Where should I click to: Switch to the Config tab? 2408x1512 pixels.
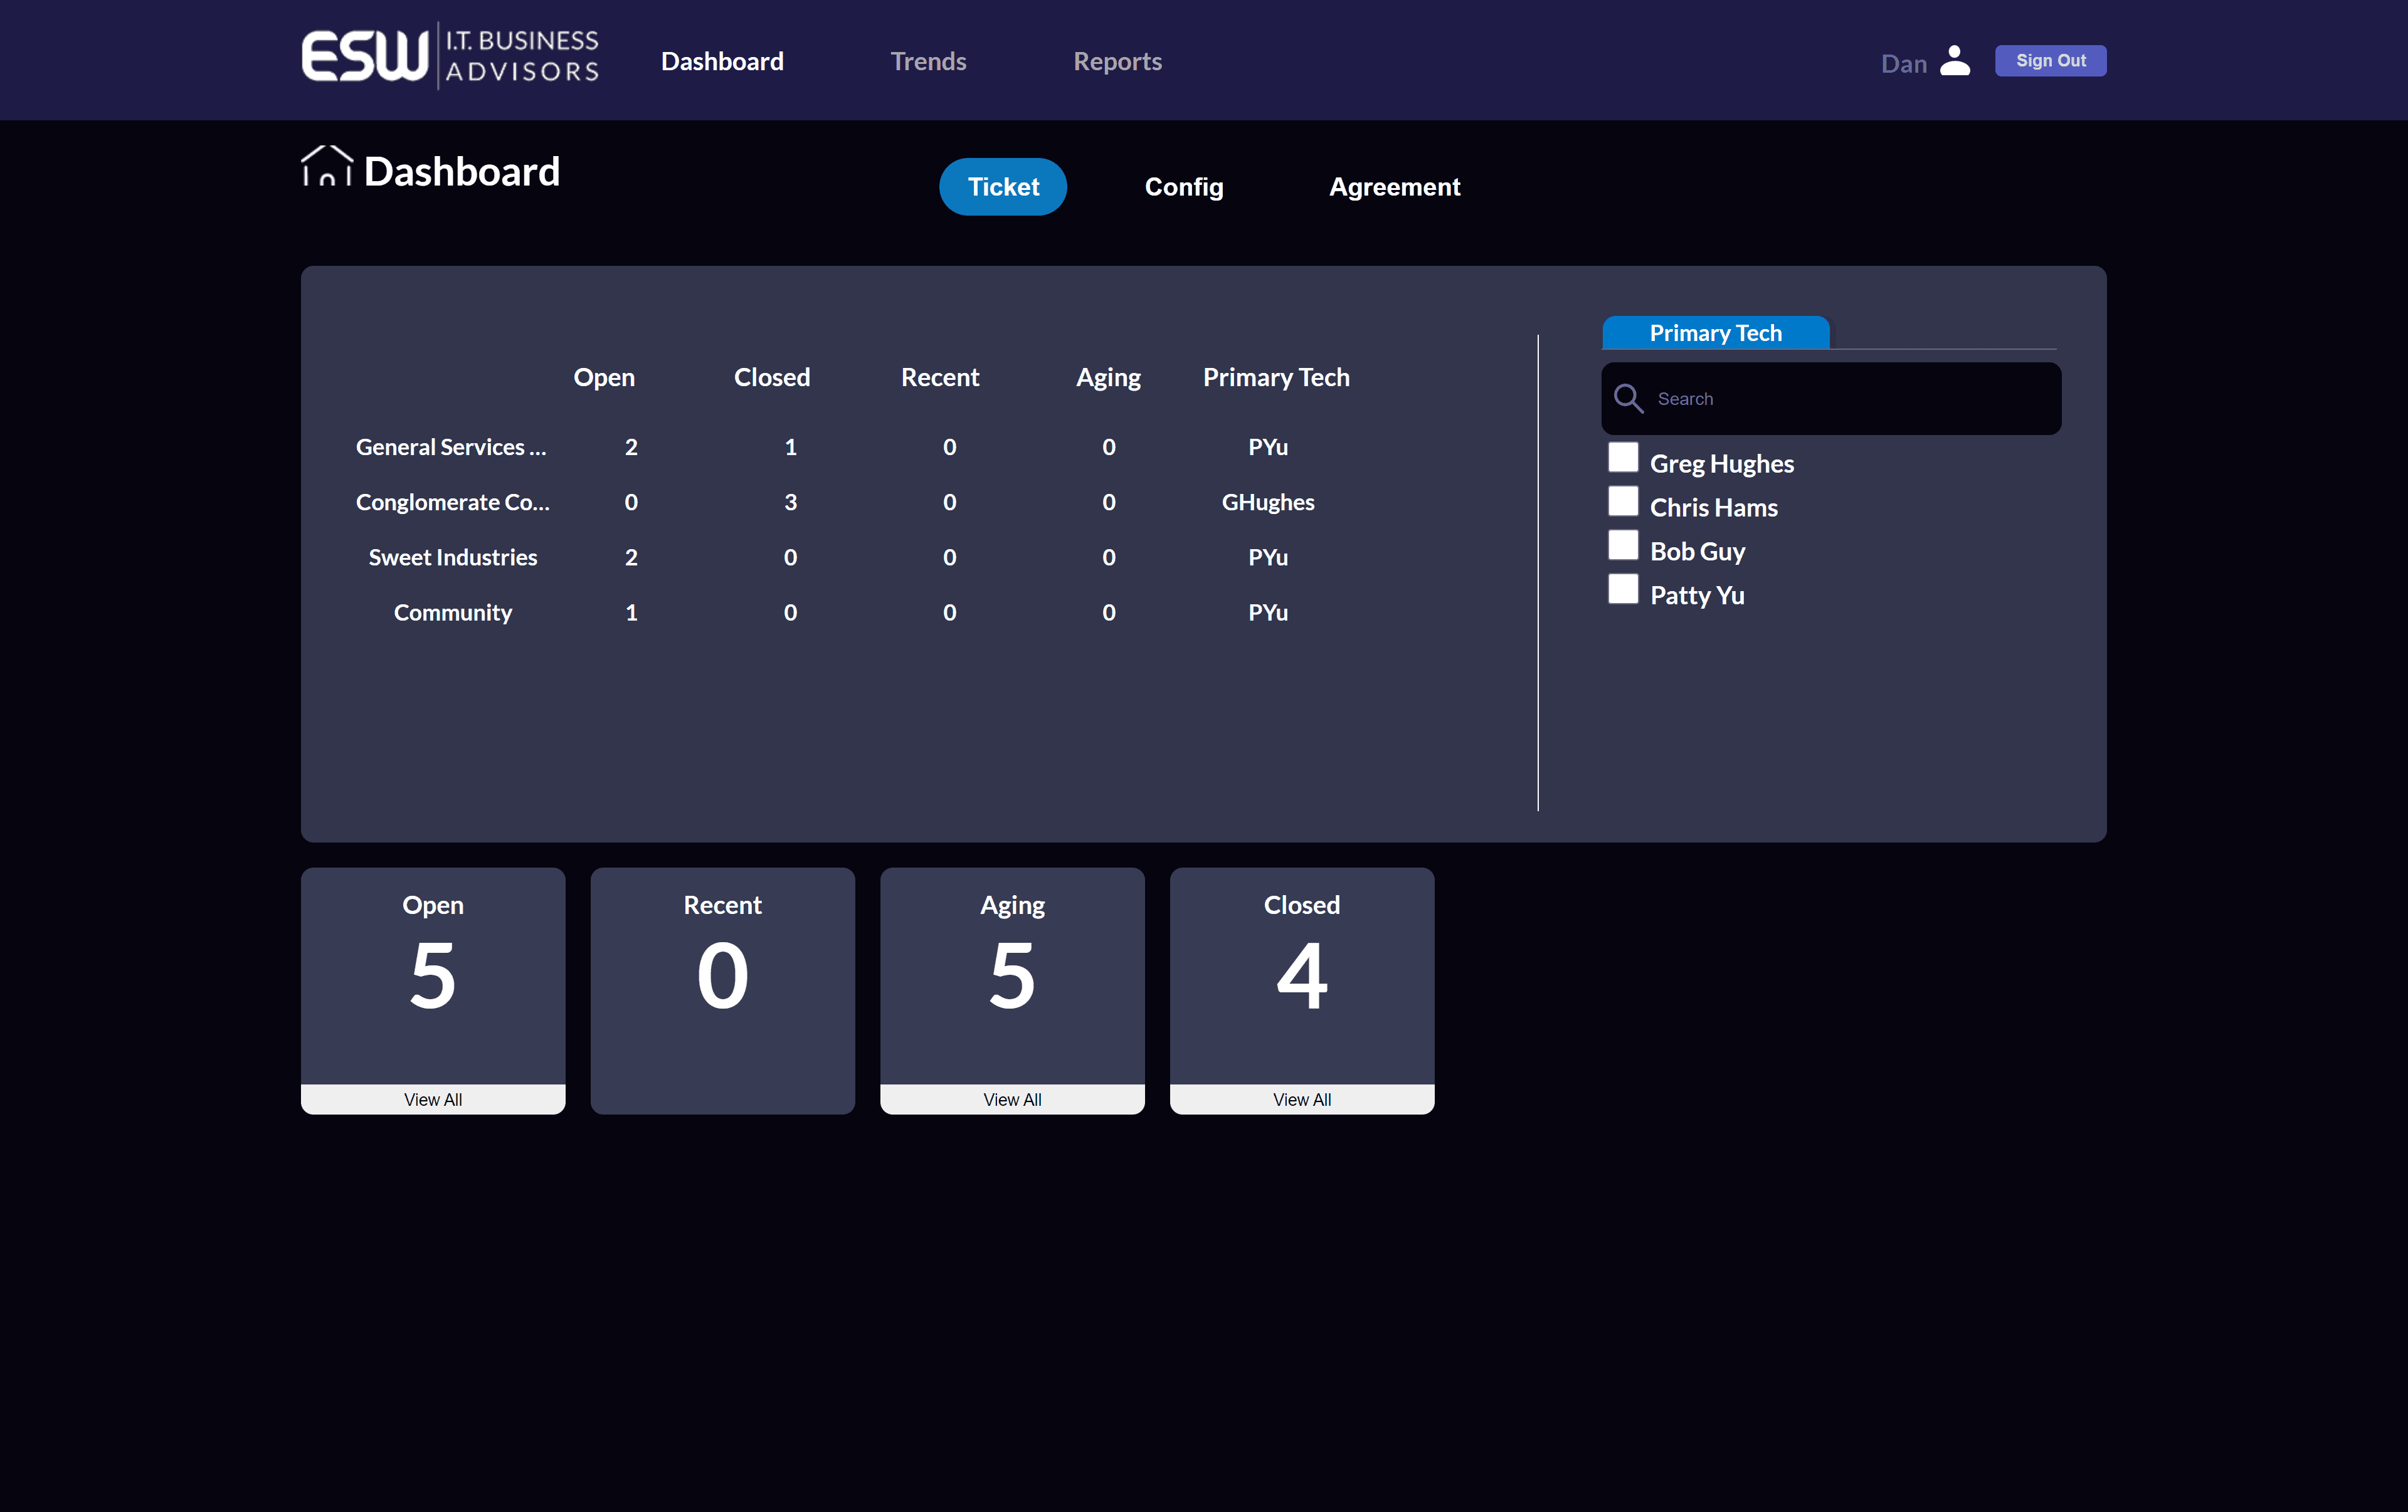coord(1183,186)
